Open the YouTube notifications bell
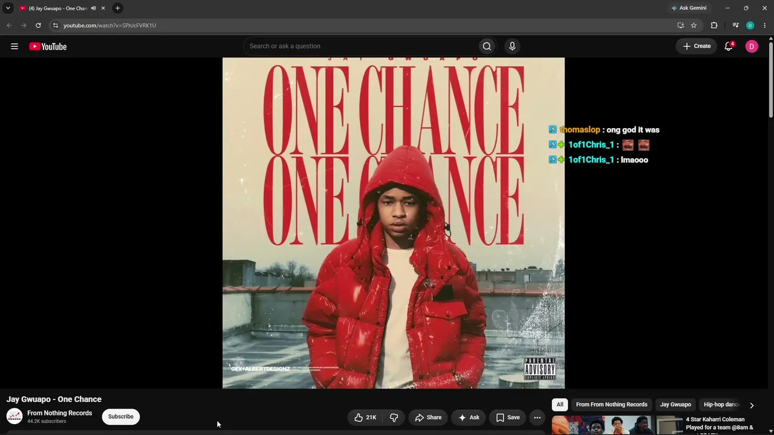774x435 pixels. pos(729,47)
